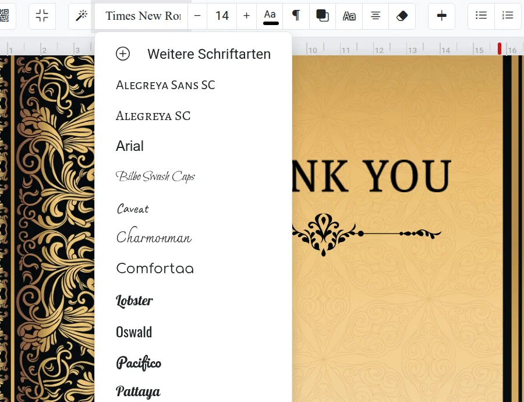The width and height of the screenshot is (524, 402).
Task: Click the eraser clear formatting icon
Action: point(402,16)
